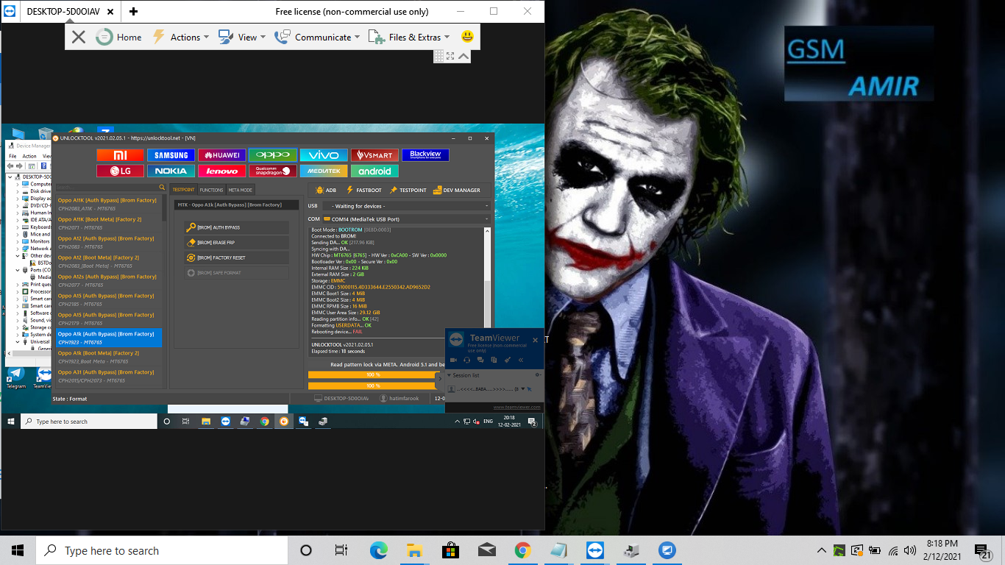
Task: Click the [BROM] FACTORY RESET button
Action: pyautogui.click(x=237, y=257)
